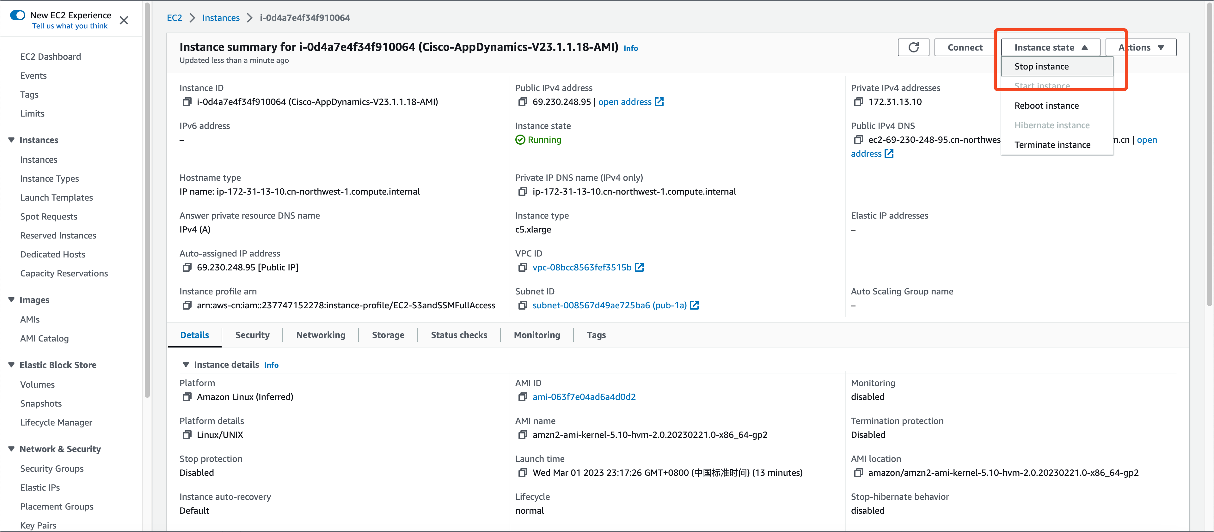
Task: Open Launch Templates in sidebar
Action: [57, 198]
